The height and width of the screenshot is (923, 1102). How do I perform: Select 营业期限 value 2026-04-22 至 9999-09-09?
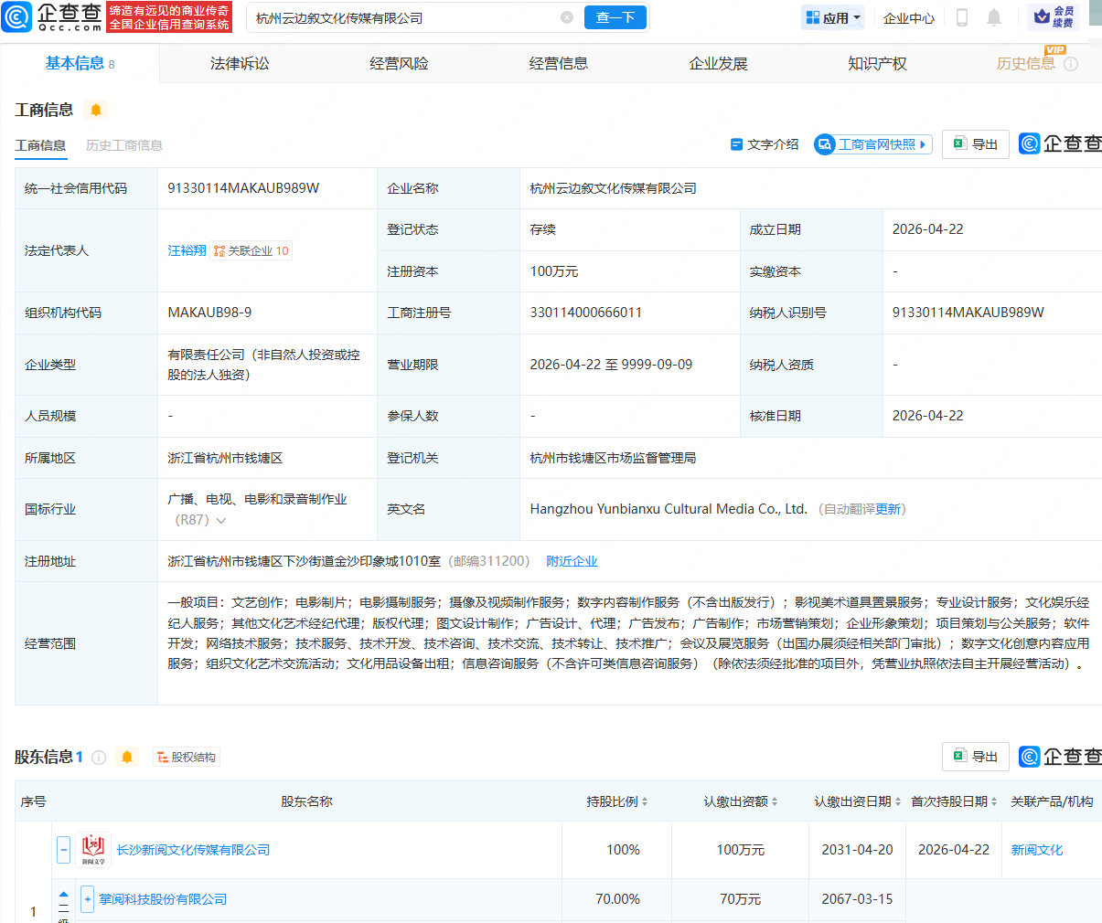pyautogui.click(x=611, y=364)
